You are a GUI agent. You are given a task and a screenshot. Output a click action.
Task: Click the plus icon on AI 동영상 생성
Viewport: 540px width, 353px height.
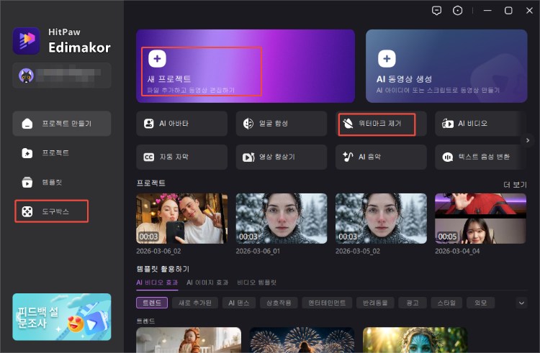click(x=387, y=58)
